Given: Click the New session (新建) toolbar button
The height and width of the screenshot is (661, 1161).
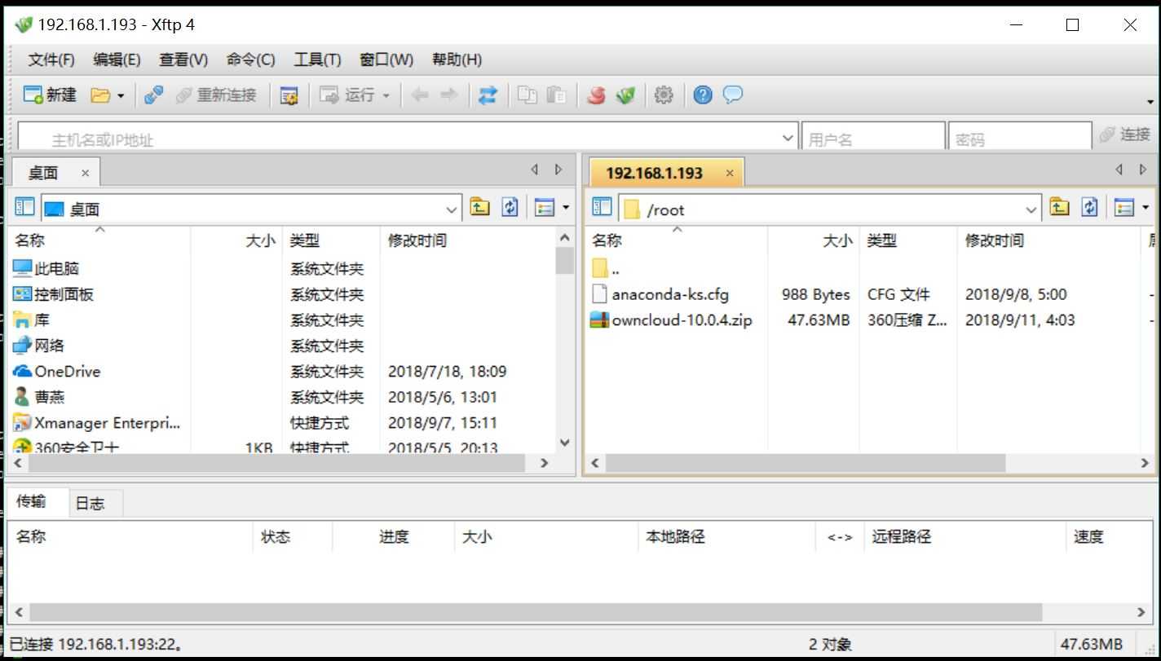Looking at the screenshot, I should pyautogui.click(x=50, y=95).
